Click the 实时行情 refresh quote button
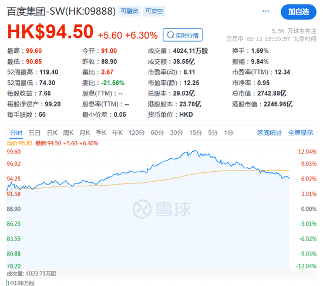The width and height of the screenshot is (323, 286). tap(183, 35)
